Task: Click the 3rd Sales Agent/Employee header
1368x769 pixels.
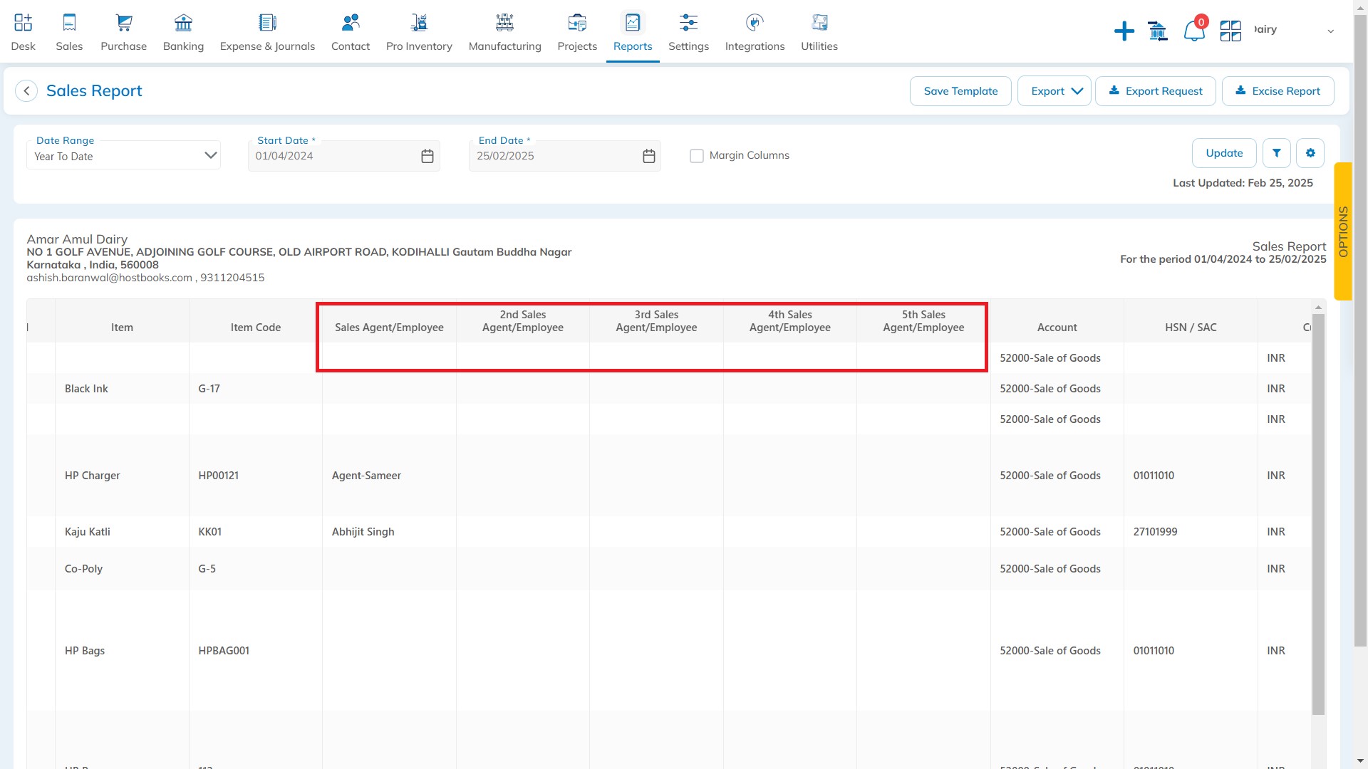Action: click(x=656, y=321)
